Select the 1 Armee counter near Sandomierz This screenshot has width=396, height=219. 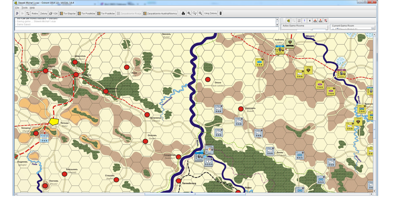click(x=209, y=150)
